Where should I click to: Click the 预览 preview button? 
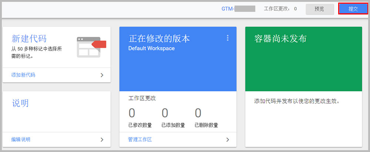tap(320, 9)
